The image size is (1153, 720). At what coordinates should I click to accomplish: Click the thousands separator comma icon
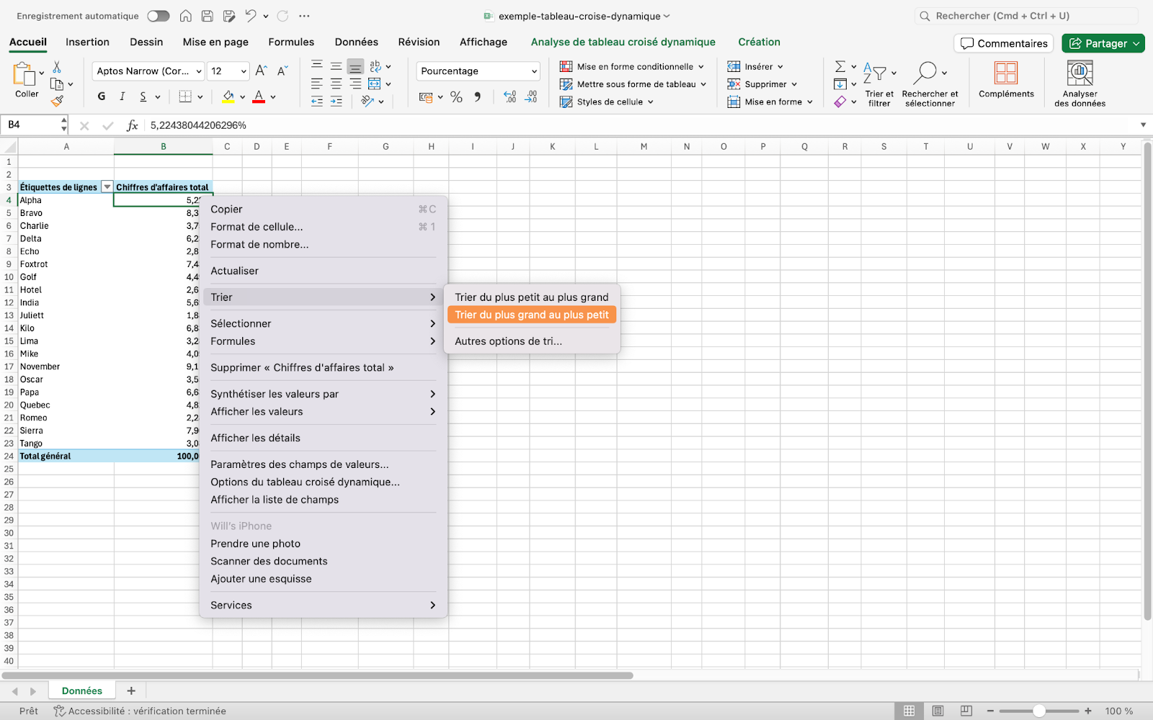(478, 96)
